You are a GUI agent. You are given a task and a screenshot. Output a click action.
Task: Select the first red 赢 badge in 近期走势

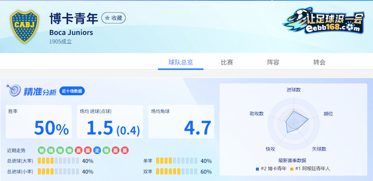(x=78, y=150)
